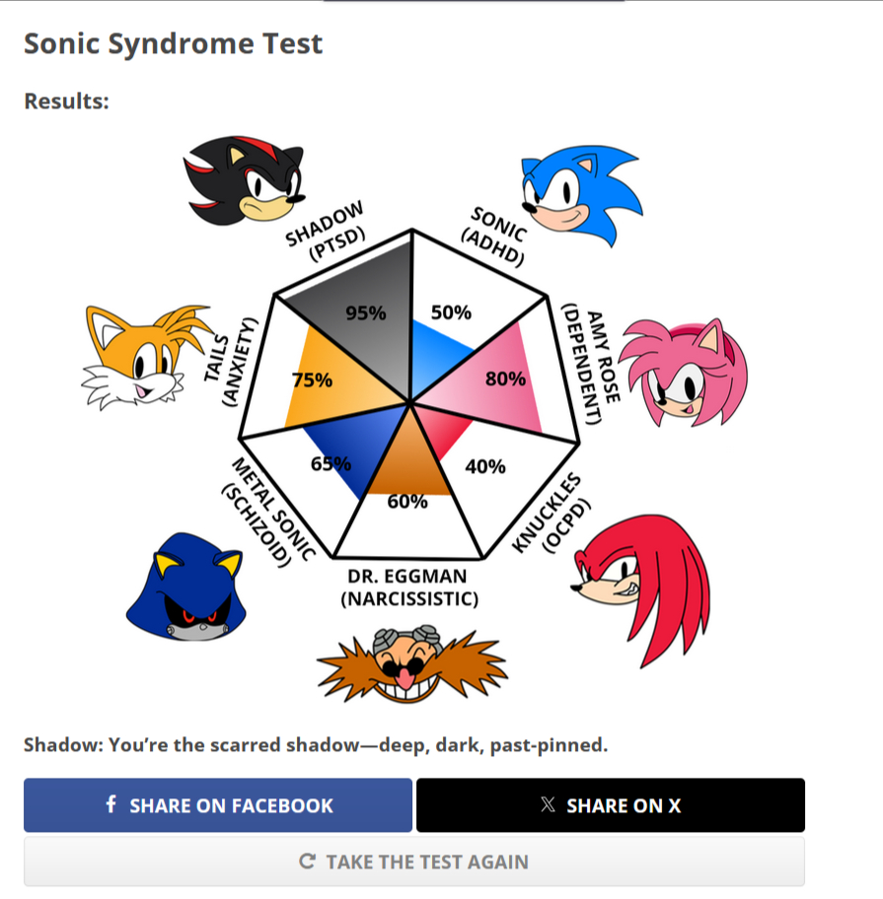Click the Shadow result description text
This screenshot has height=899, width=883.
coord(316,744)
